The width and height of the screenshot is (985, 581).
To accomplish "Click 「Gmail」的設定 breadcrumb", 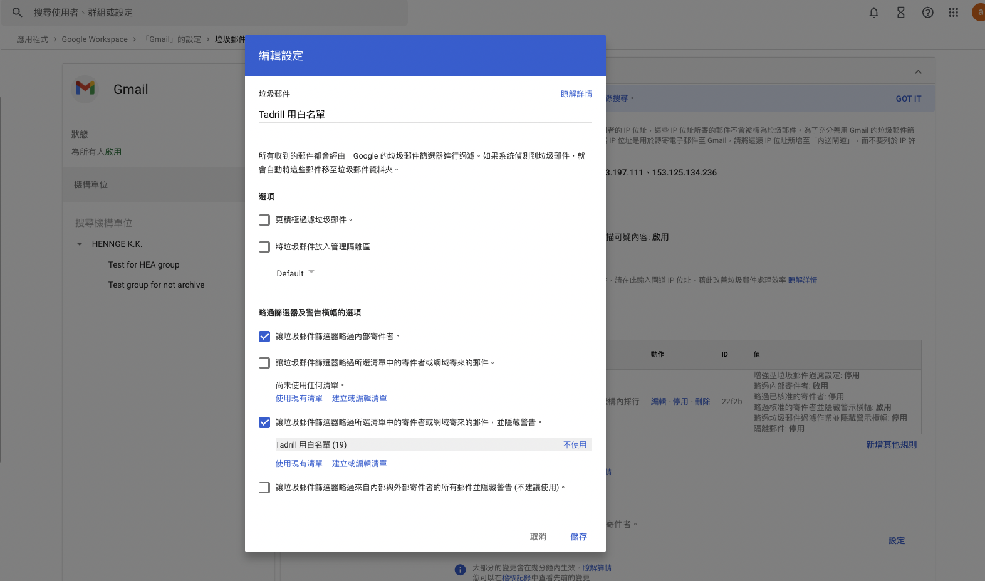I will tap(172, 39).
